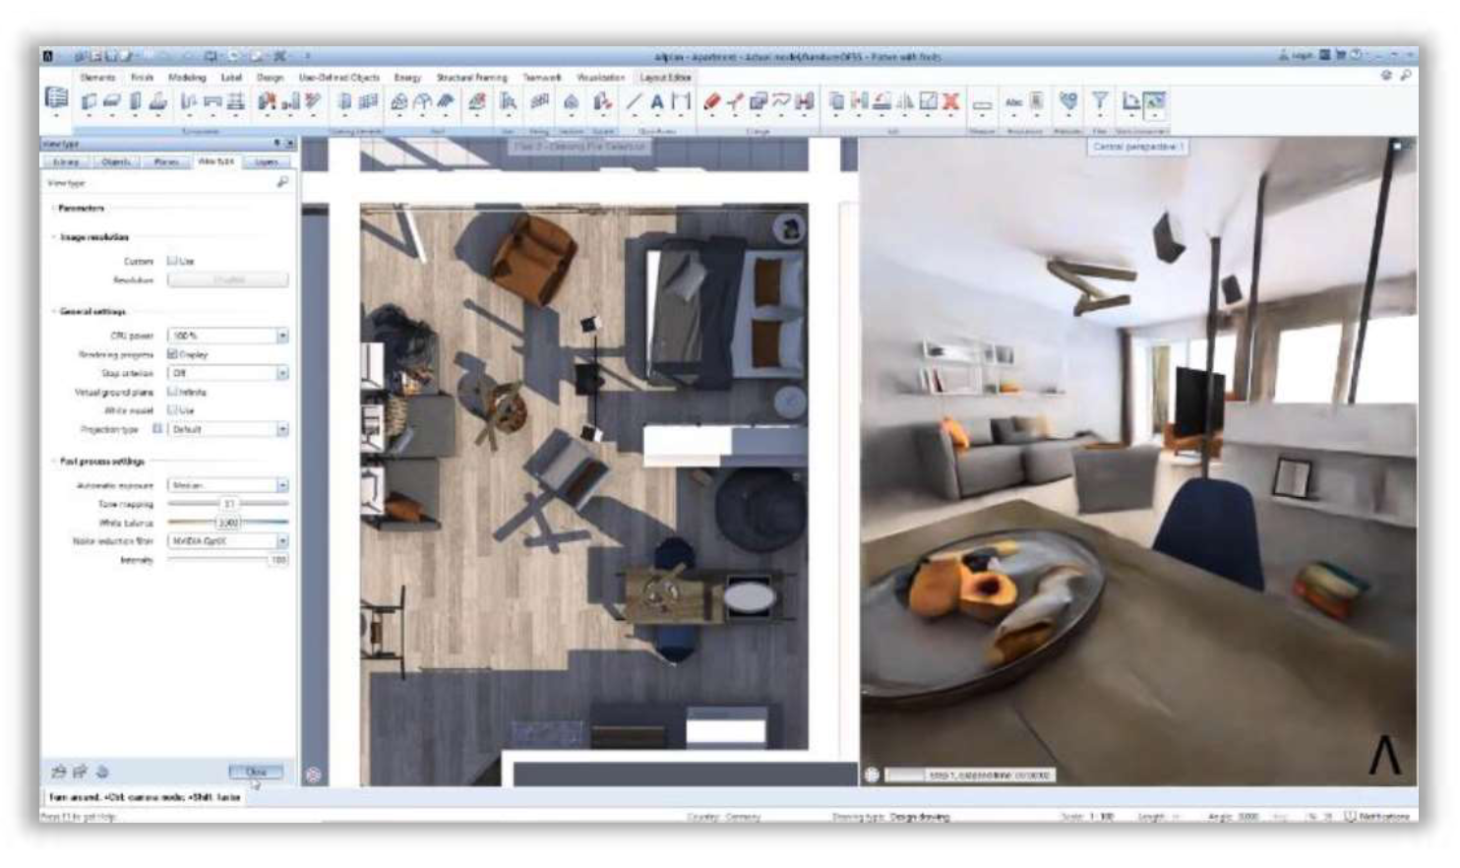Image resolution: width=1460 pixels, height=868 pixels.
Task: Click the Central perspective viewport label
Action: [1137, 147]
